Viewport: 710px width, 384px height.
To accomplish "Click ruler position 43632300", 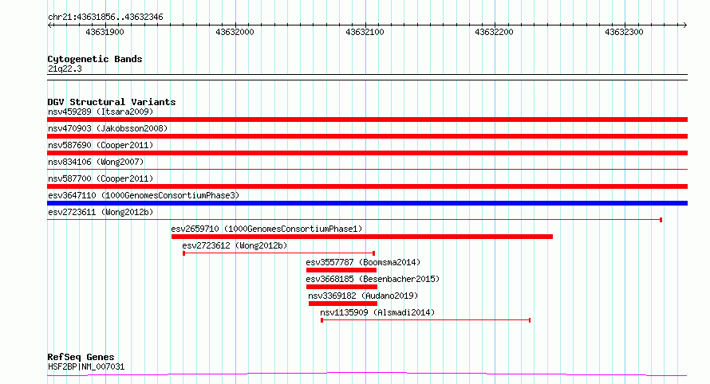I will click(x=624, y=32).
